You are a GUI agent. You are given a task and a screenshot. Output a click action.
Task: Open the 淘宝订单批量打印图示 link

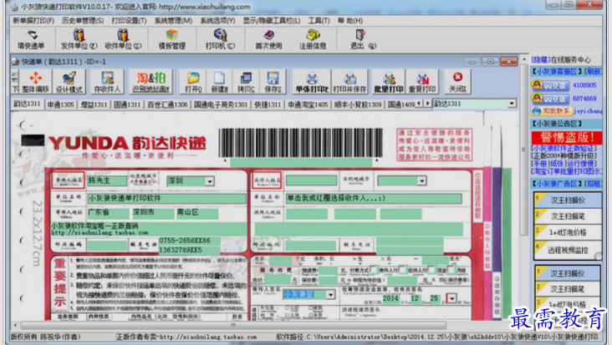[566, 171]
